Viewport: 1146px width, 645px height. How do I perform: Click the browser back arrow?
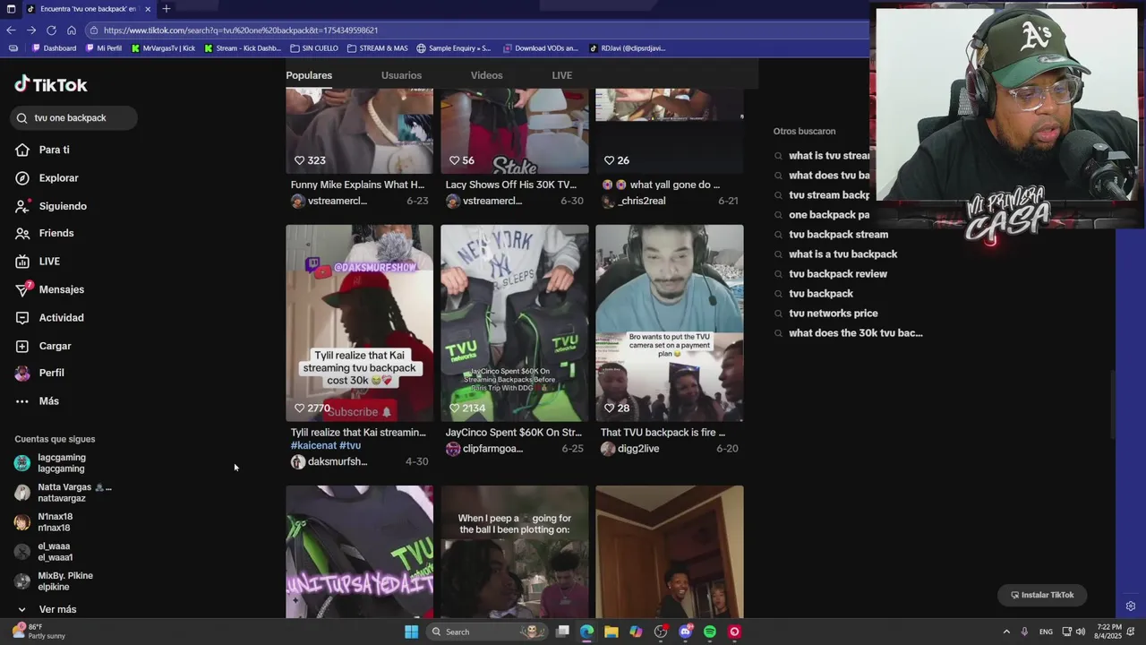point(11,30)
